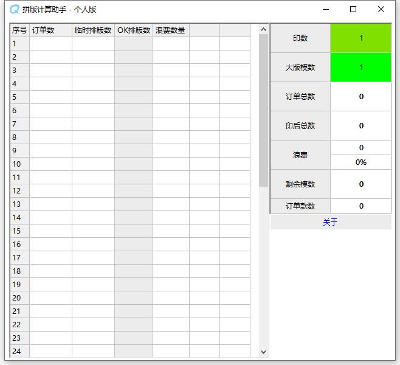Click the scroll down arrow of table
Screen dimensions: 400x365
click(x=263, y=352)
